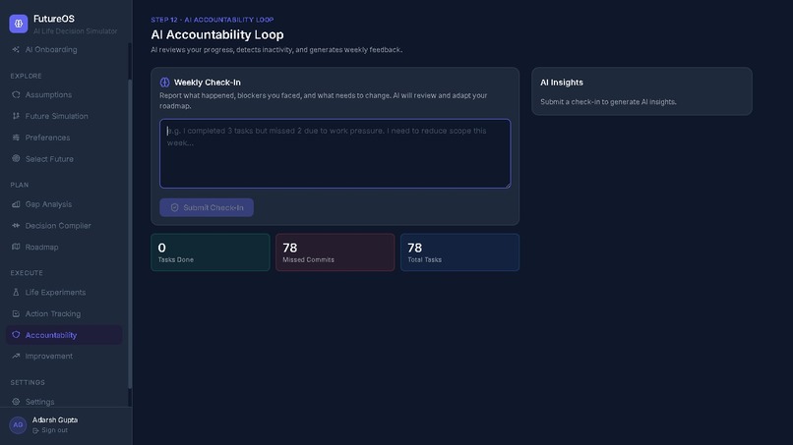The height and width of the screenshot is (445, 793).
Task: Open Future Simulation menu item
Action: (57, 116)
